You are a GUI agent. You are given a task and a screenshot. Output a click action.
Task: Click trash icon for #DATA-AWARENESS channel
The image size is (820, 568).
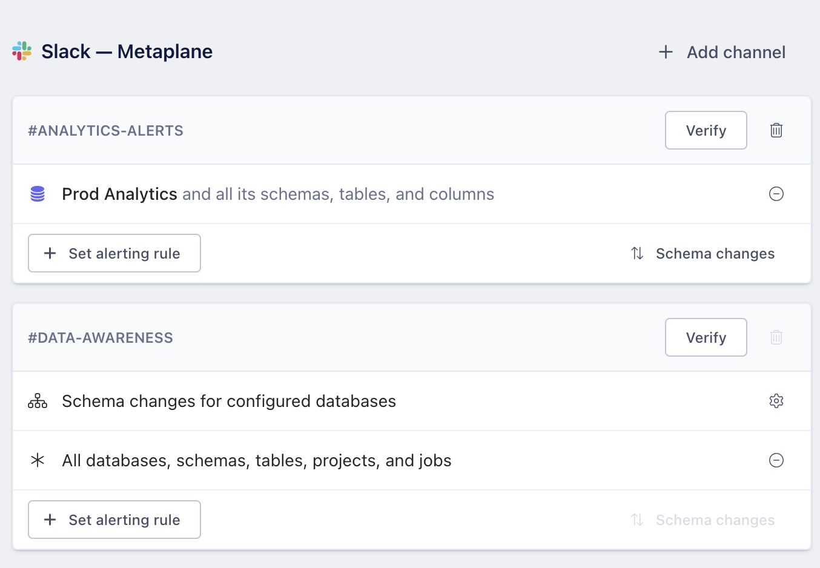coord(776,337)
